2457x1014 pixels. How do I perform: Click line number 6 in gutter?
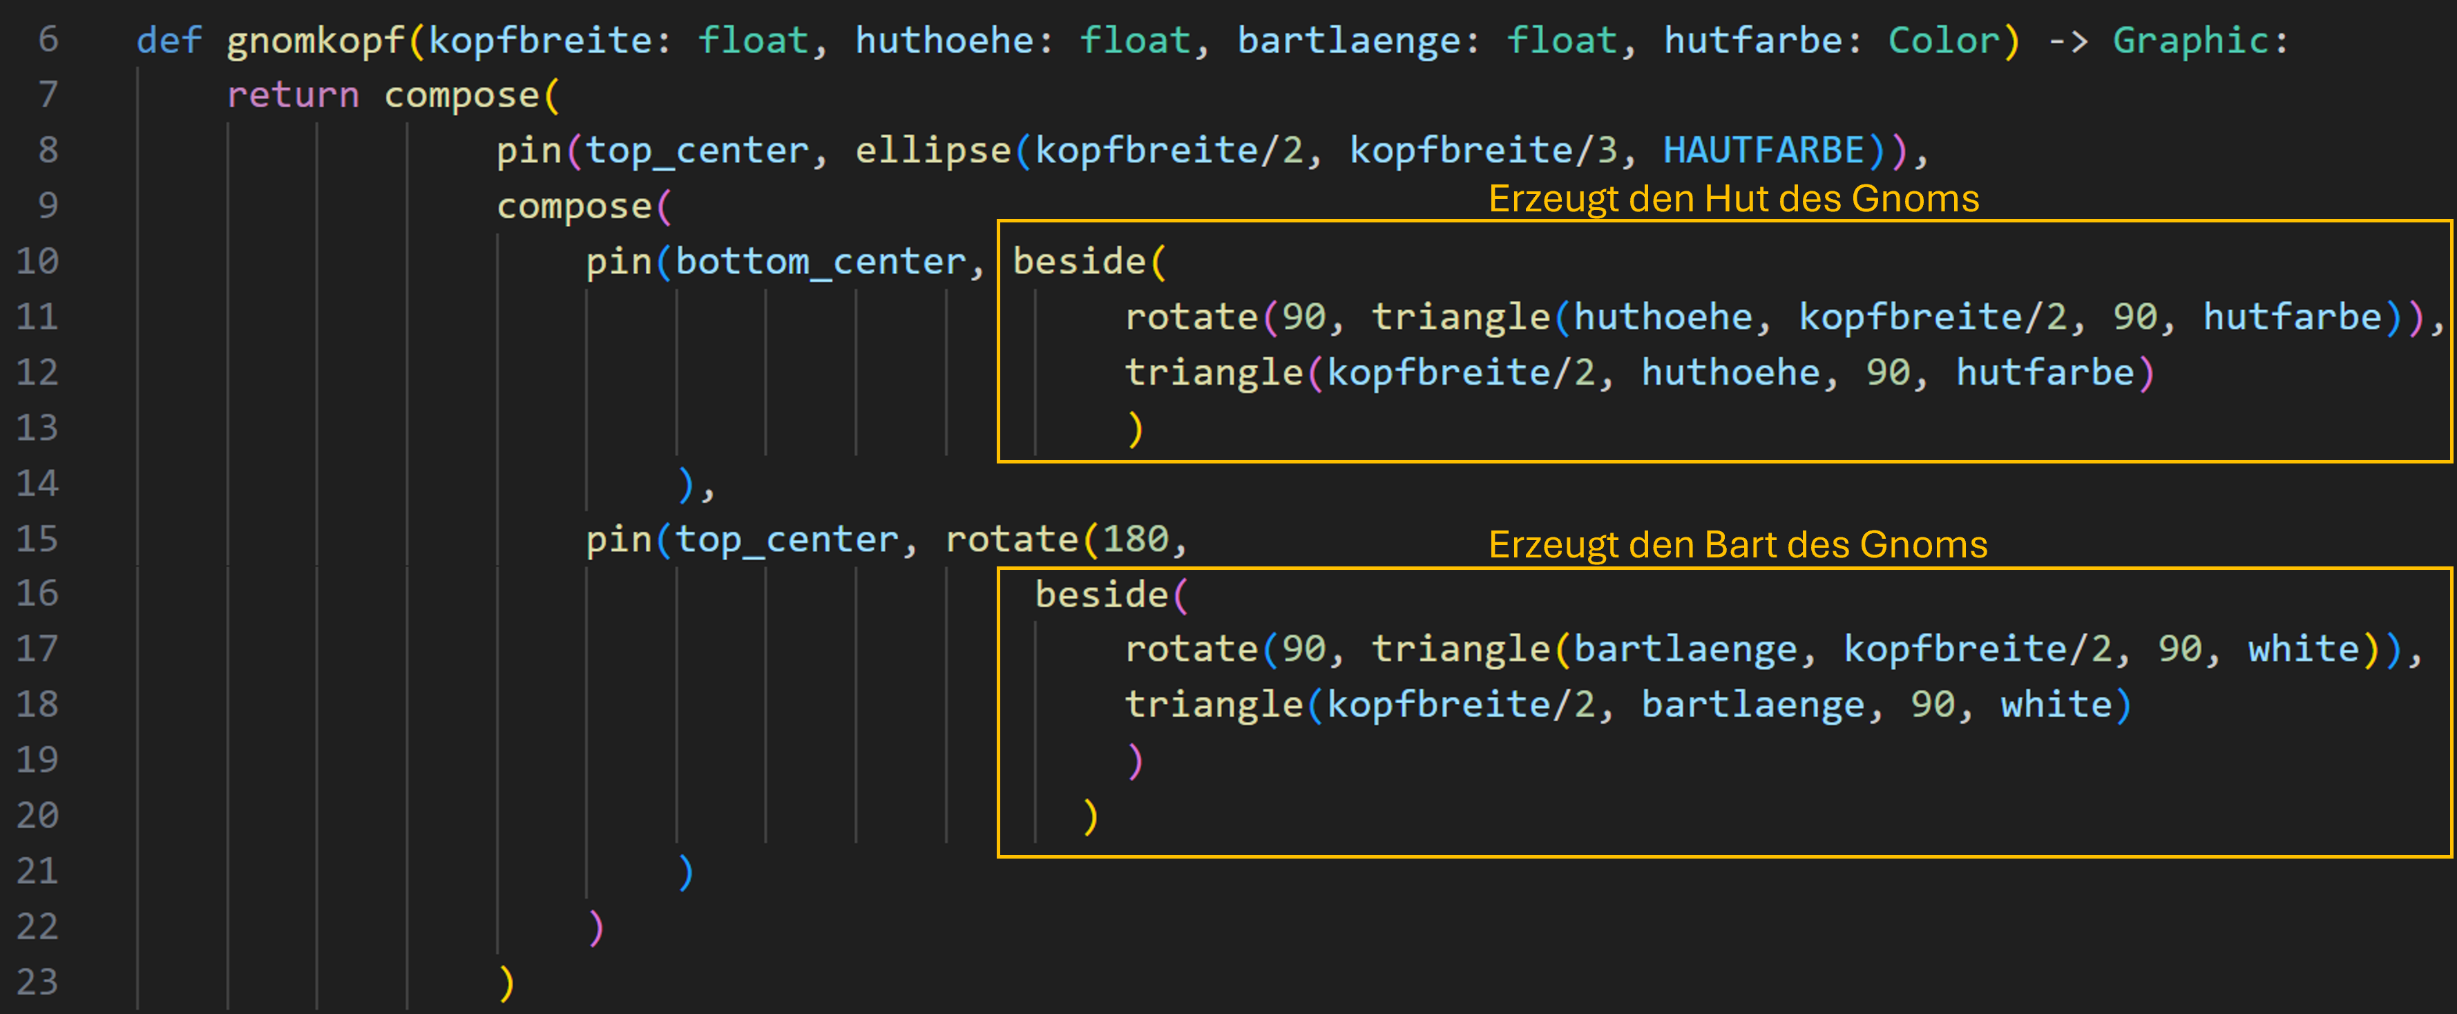(48, 40)
